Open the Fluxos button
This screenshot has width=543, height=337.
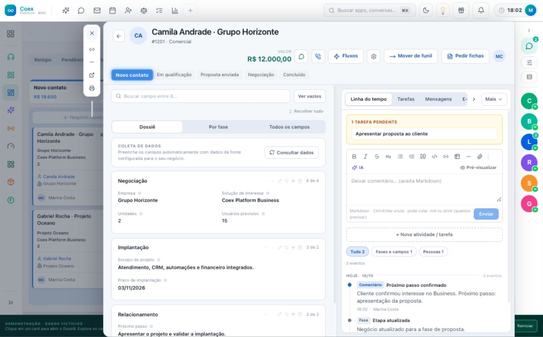click(346, 56)
